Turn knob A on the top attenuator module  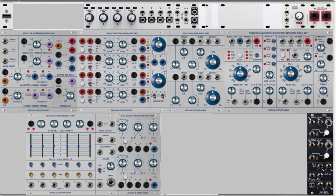pyautogui.click(x=89, y=18)
